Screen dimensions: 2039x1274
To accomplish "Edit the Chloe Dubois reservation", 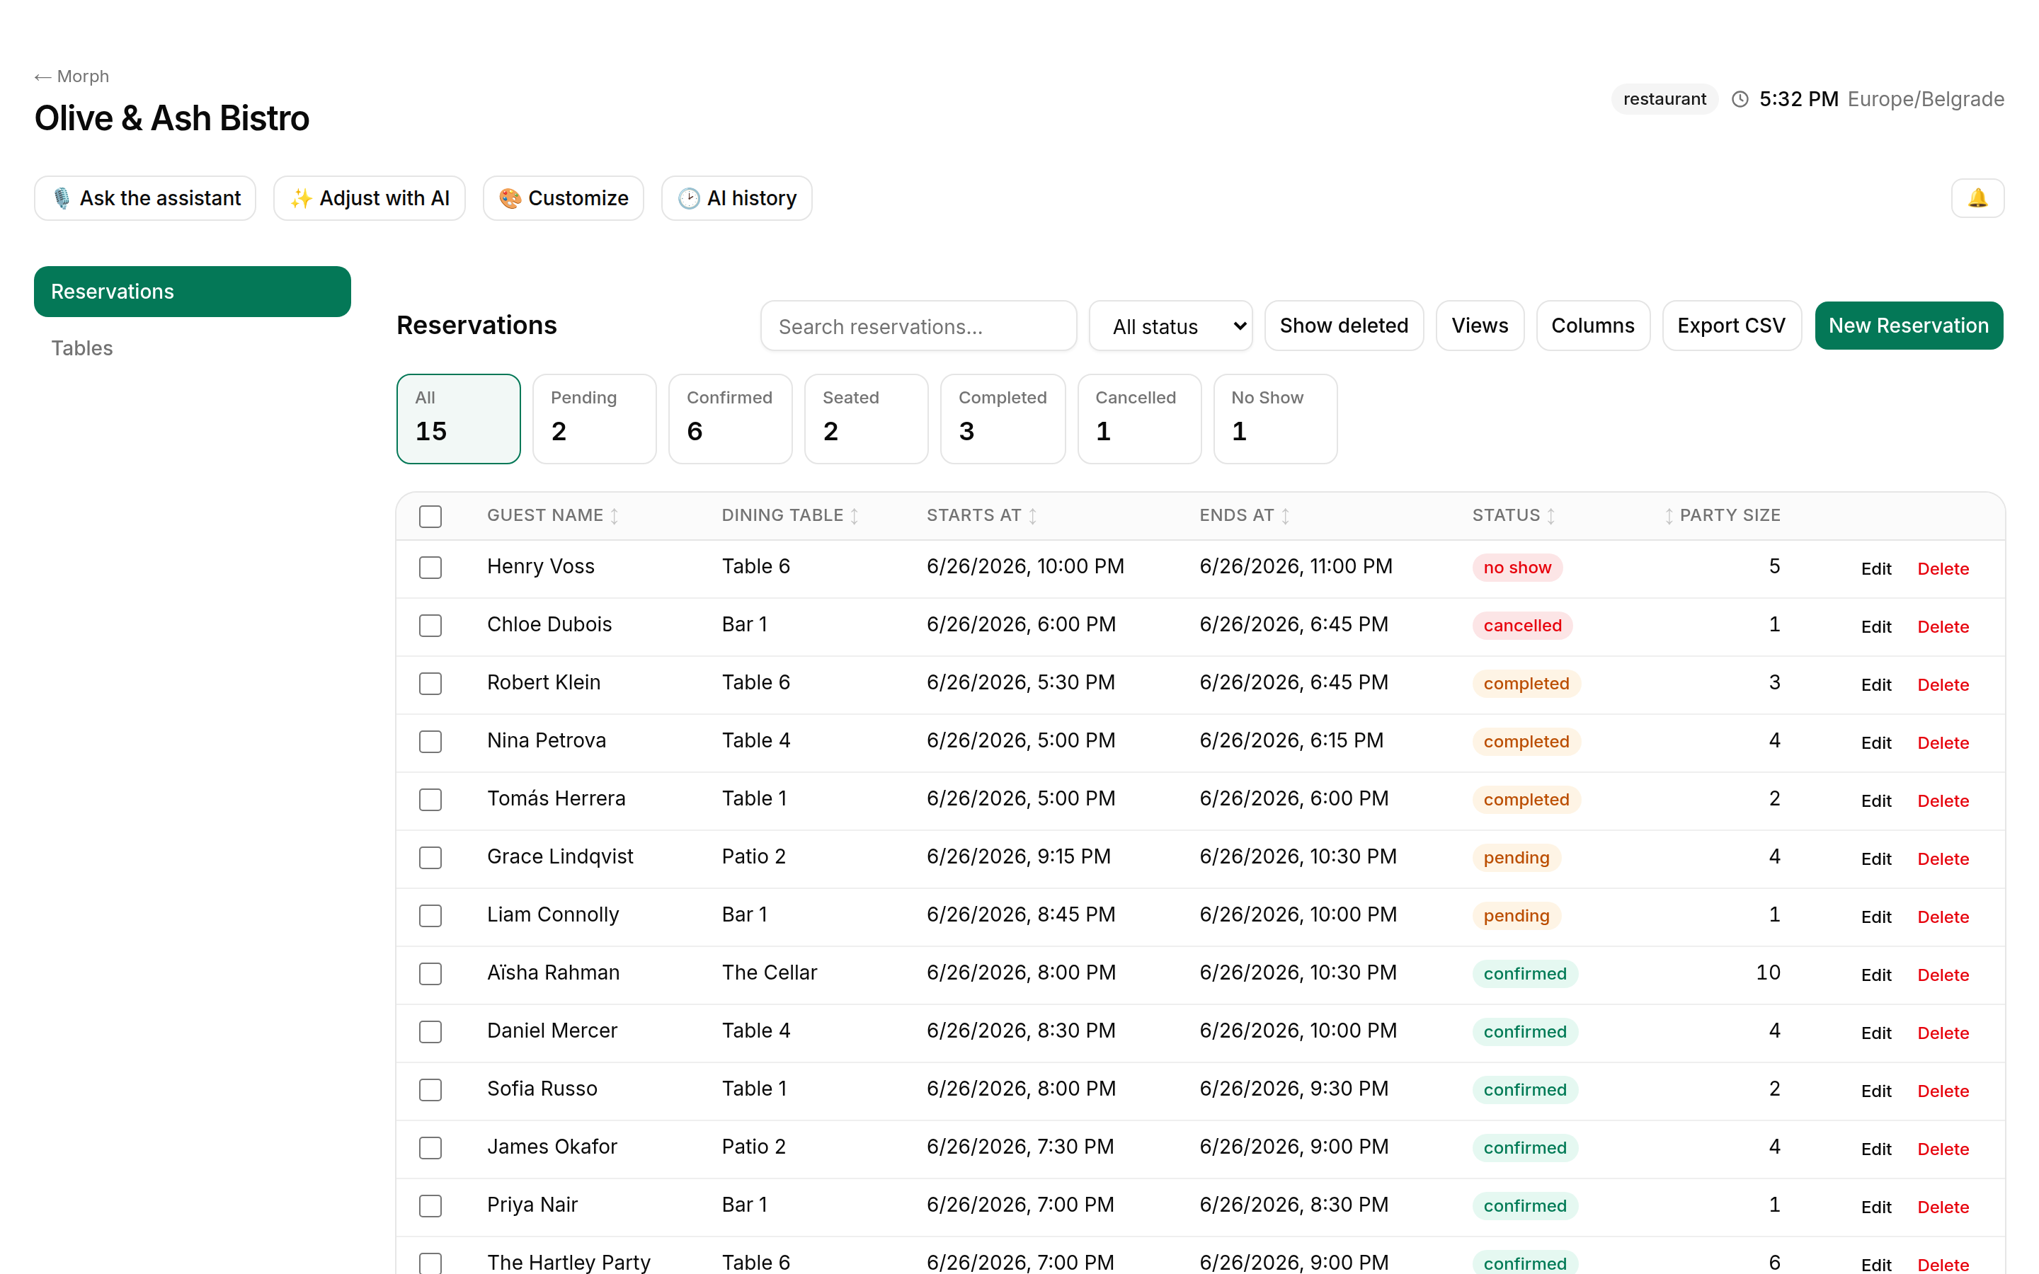I will tap(1875, 627).
